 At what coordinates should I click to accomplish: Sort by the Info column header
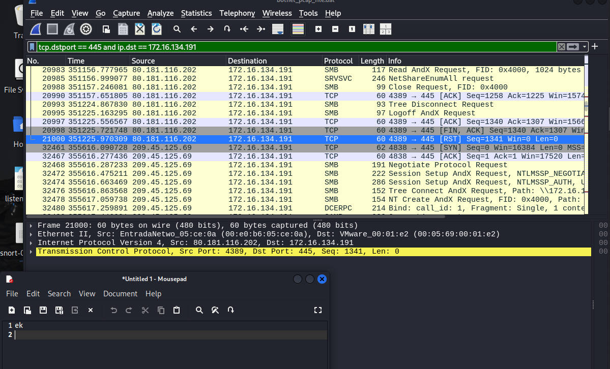tap(485, 60)
